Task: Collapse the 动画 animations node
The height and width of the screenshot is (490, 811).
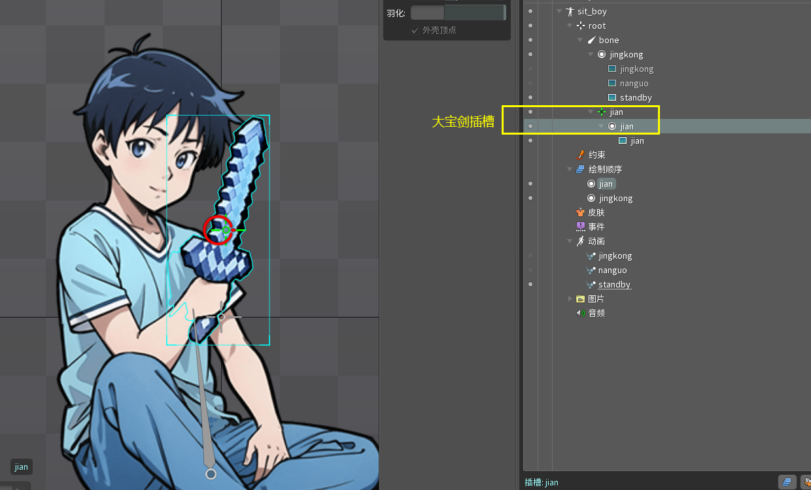Action: (570, 241)
